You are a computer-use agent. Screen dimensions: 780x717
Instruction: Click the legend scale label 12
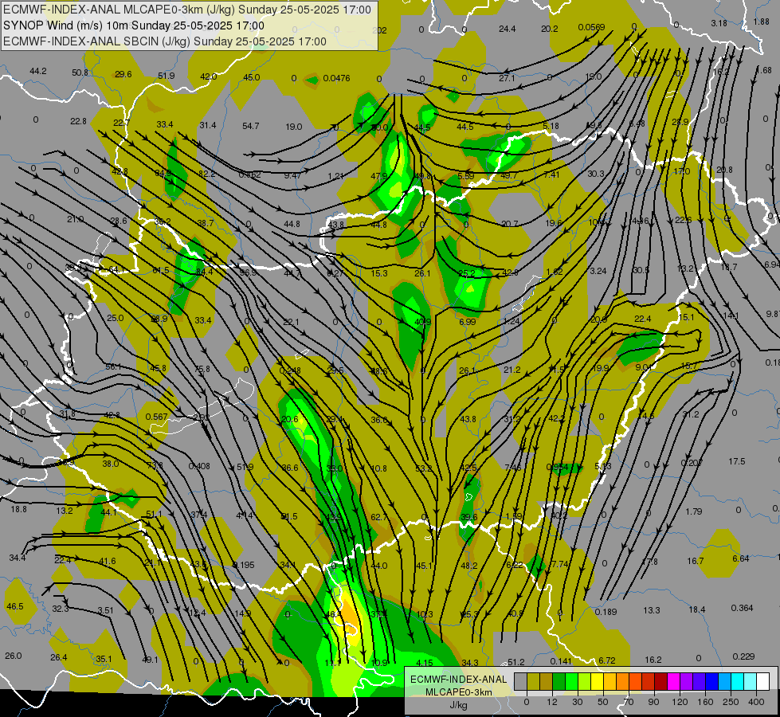click(x=551, y=702)
